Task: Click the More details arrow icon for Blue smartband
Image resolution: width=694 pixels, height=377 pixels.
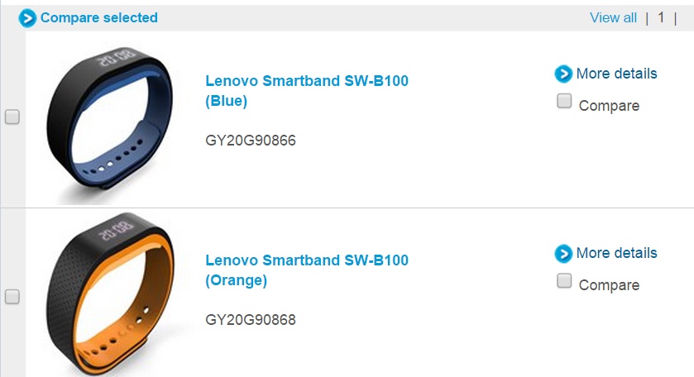Action: pos(563,74)
